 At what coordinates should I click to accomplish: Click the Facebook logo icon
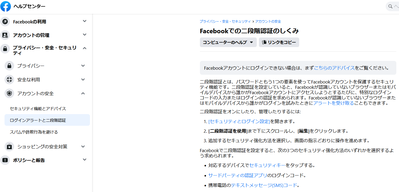click(6, 6)
